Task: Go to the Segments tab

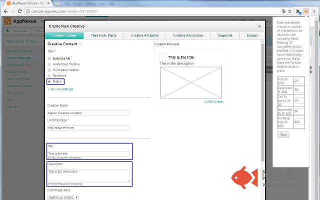Action: (x=225, y=35)
